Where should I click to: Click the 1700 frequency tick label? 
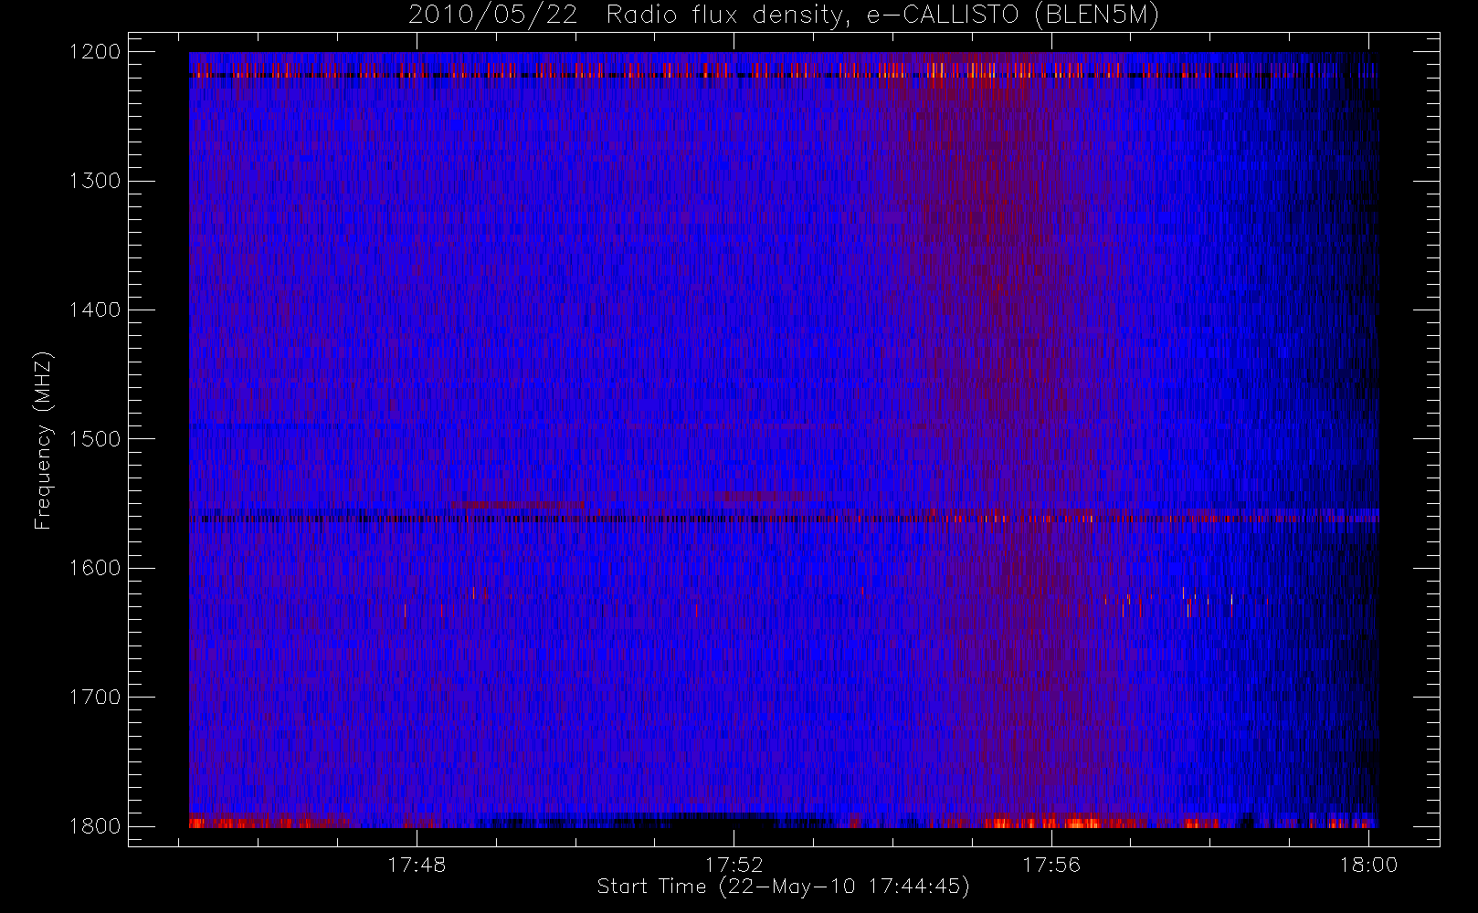(95, 698)
